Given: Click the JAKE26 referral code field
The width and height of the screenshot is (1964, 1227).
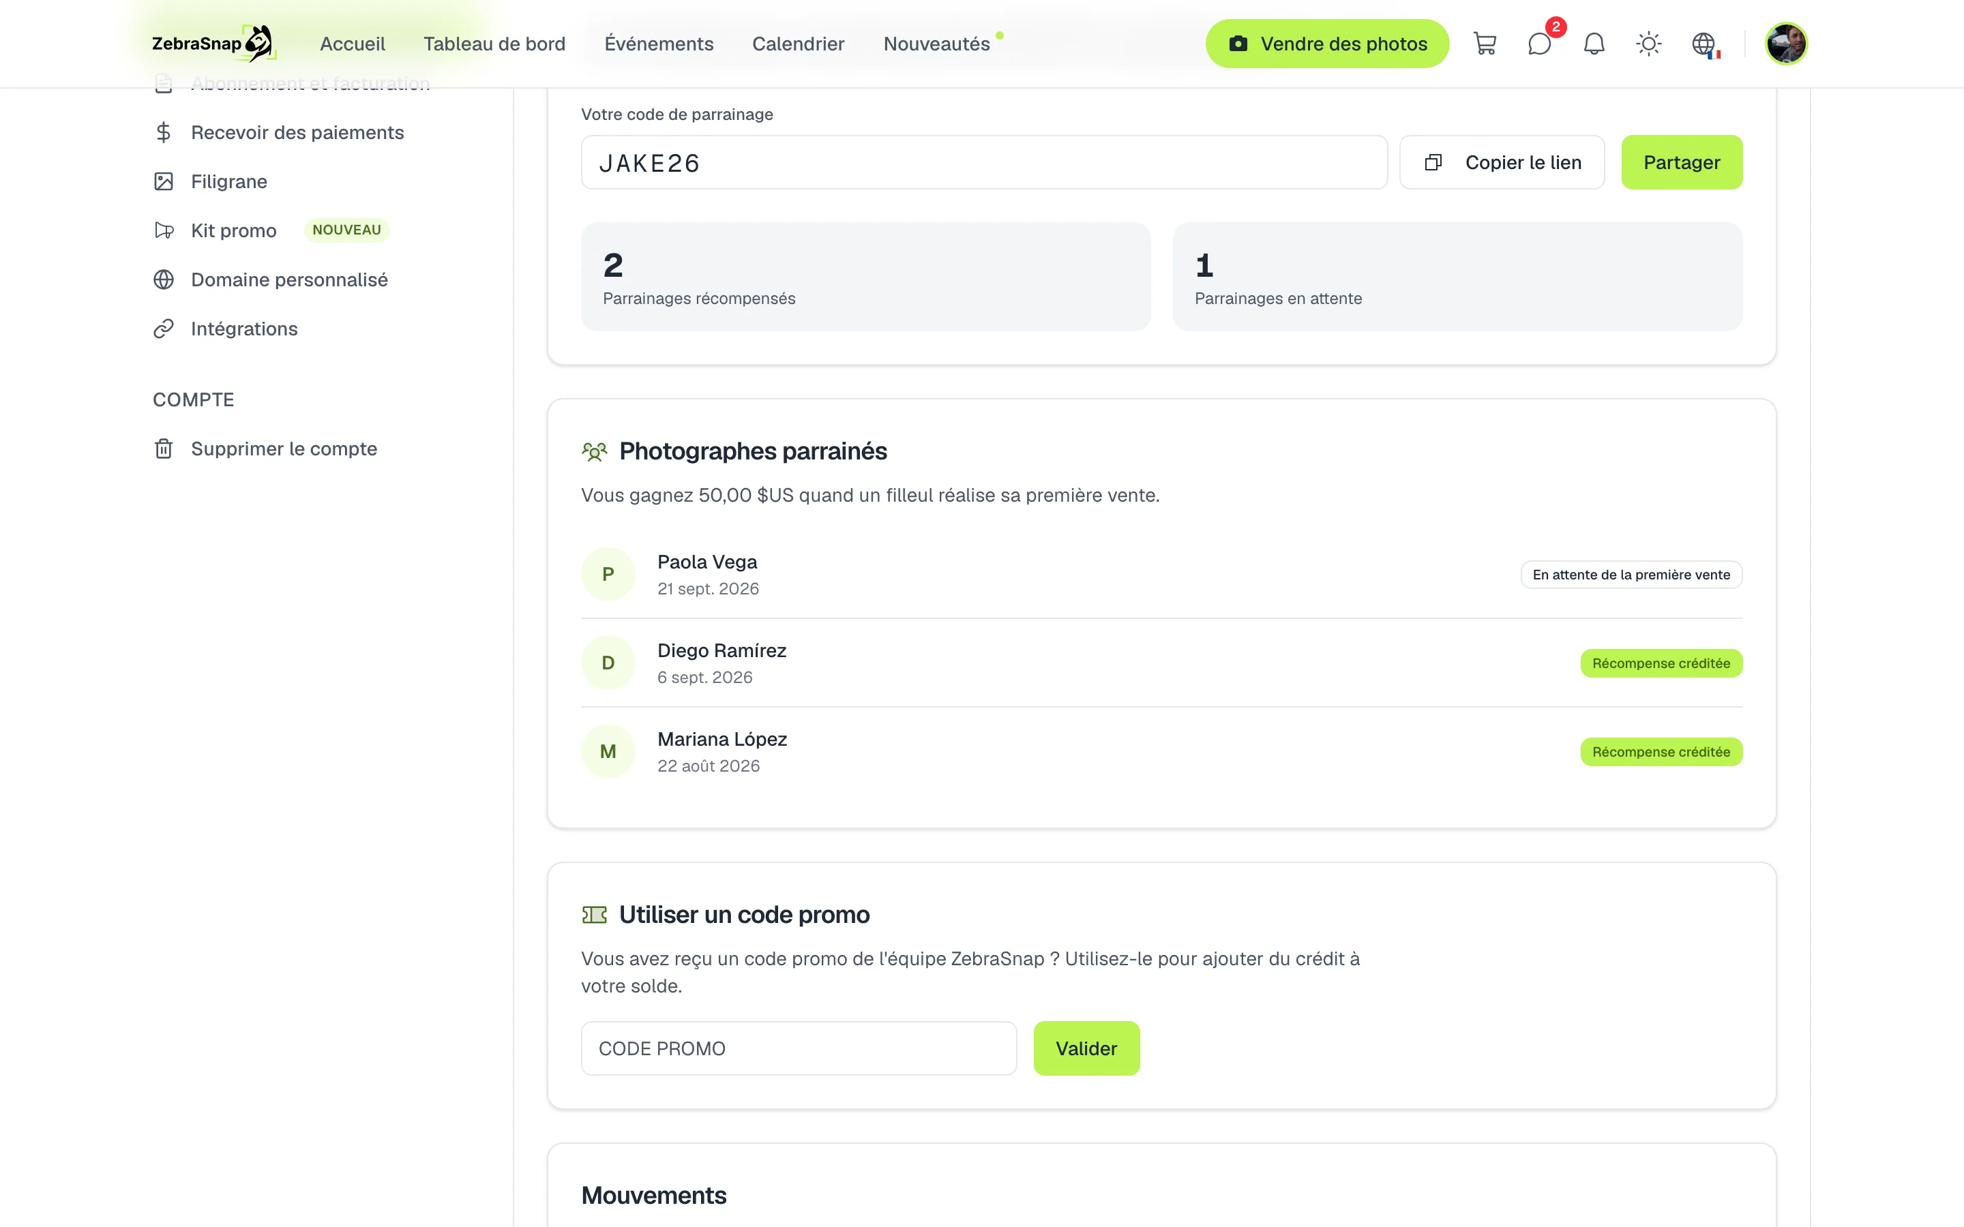Looking at the screenshot, I should (985, 162).
